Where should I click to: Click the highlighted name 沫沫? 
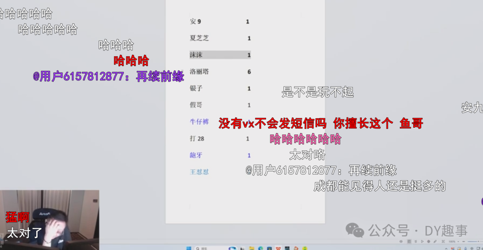click(x=196, y=55)
